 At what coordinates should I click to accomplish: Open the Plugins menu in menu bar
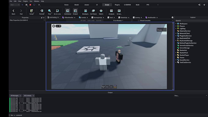click(25, 1)
